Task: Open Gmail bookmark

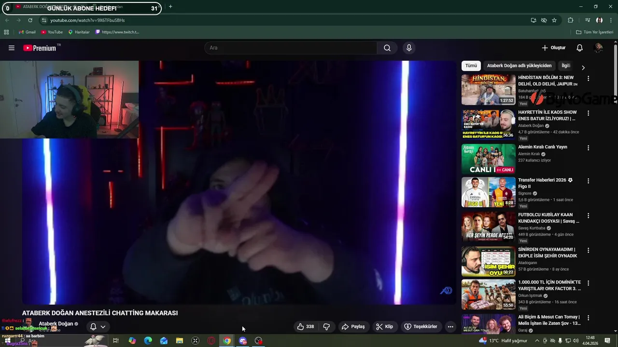Action: tap(27, 32)
